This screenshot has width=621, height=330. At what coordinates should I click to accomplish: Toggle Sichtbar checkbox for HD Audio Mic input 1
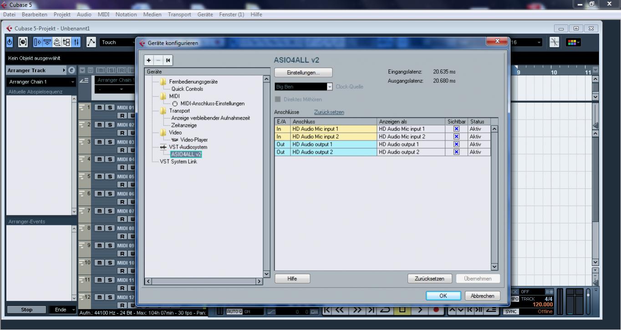click(457, 129)
